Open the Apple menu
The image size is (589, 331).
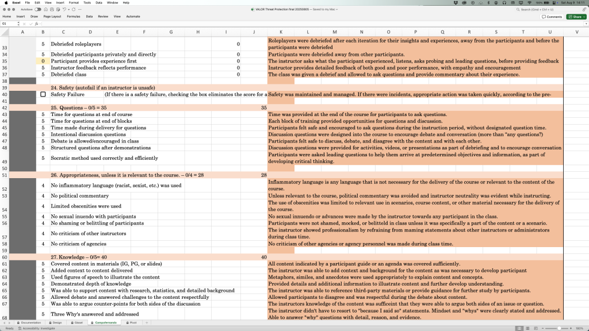(x=6, y=3)
